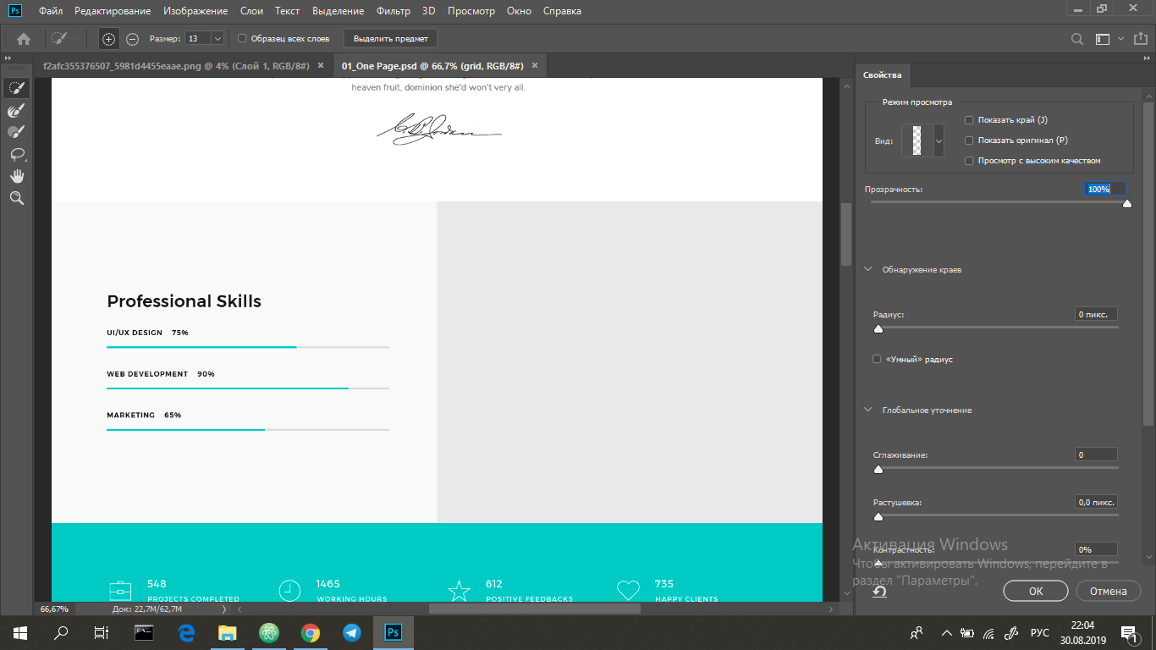Click the 'Выделить предмет' button
Image resolution: width=1156 pixels, height=650 pixels.
pyautogui.click(x=391, y=38)
